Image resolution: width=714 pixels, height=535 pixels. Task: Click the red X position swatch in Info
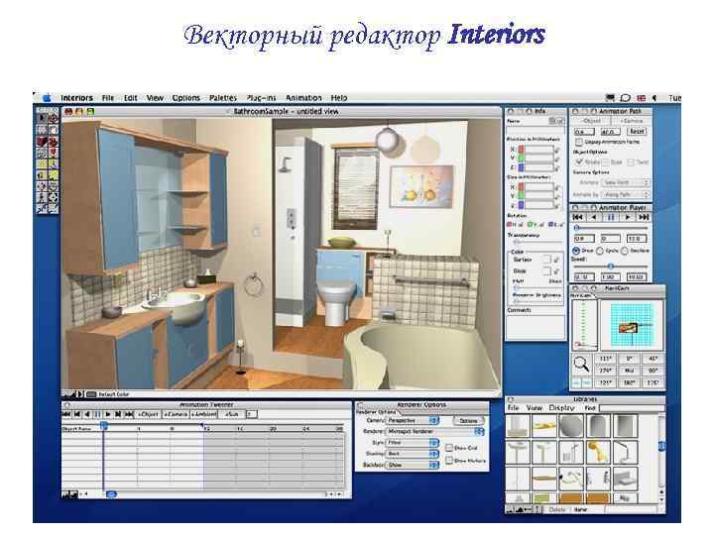pyautogui.click(x=522, y=150)
